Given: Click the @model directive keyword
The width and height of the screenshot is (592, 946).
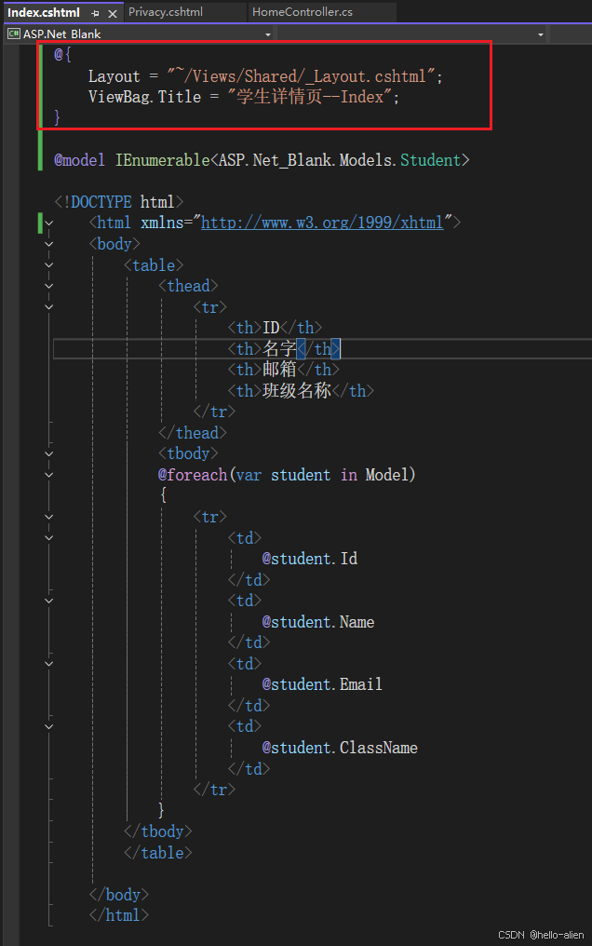Looking at the screenshot, I should 79,160.
